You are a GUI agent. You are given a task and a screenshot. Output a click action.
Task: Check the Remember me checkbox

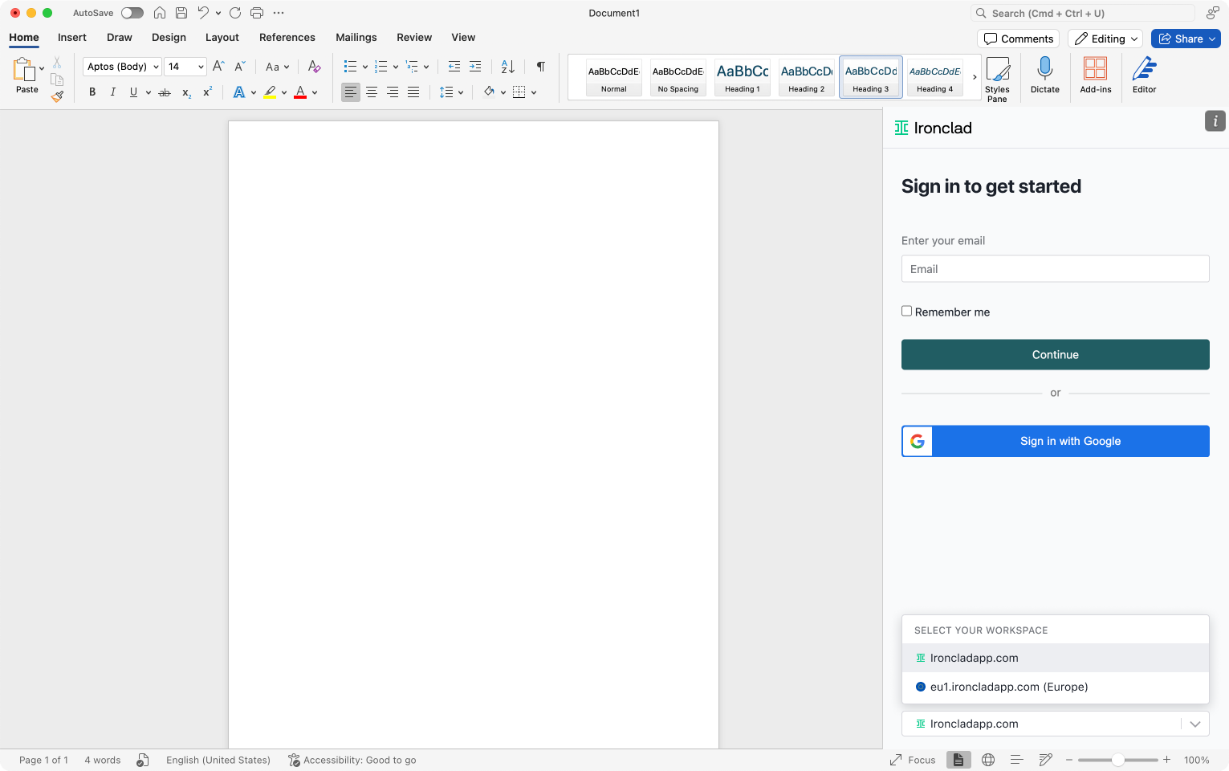click(x=906, y=311)
